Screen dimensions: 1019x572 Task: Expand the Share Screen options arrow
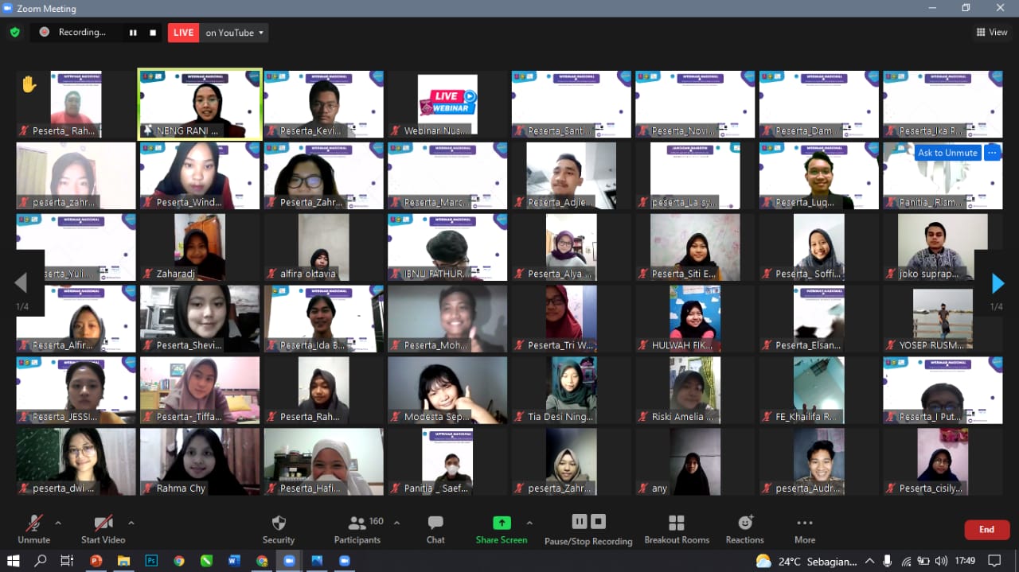[529, 523]
